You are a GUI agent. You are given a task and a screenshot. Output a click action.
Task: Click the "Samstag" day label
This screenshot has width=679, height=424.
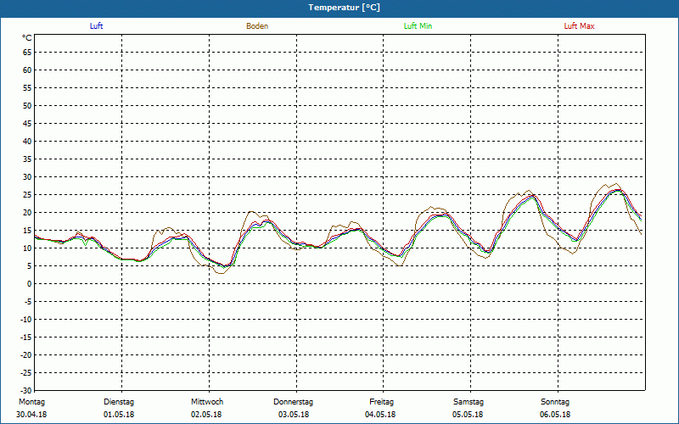(469, 402)
